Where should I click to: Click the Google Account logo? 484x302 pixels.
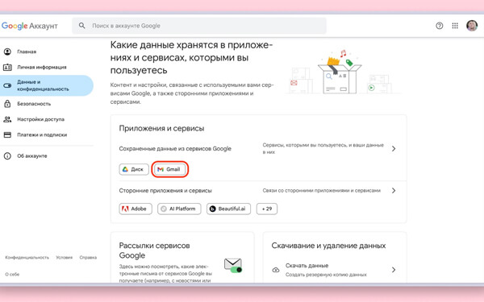[x=30, y=26]
